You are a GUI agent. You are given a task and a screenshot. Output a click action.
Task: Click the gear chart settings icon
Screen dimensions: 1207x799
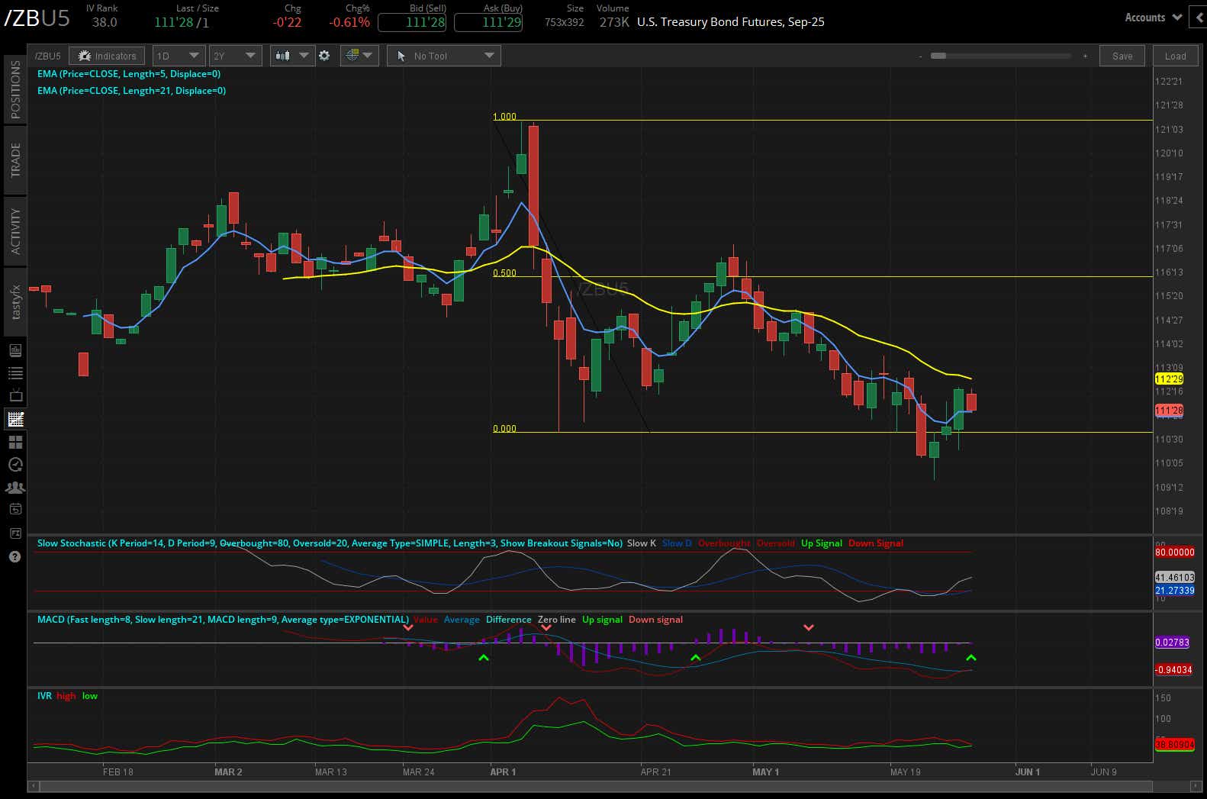click(324, 56)
